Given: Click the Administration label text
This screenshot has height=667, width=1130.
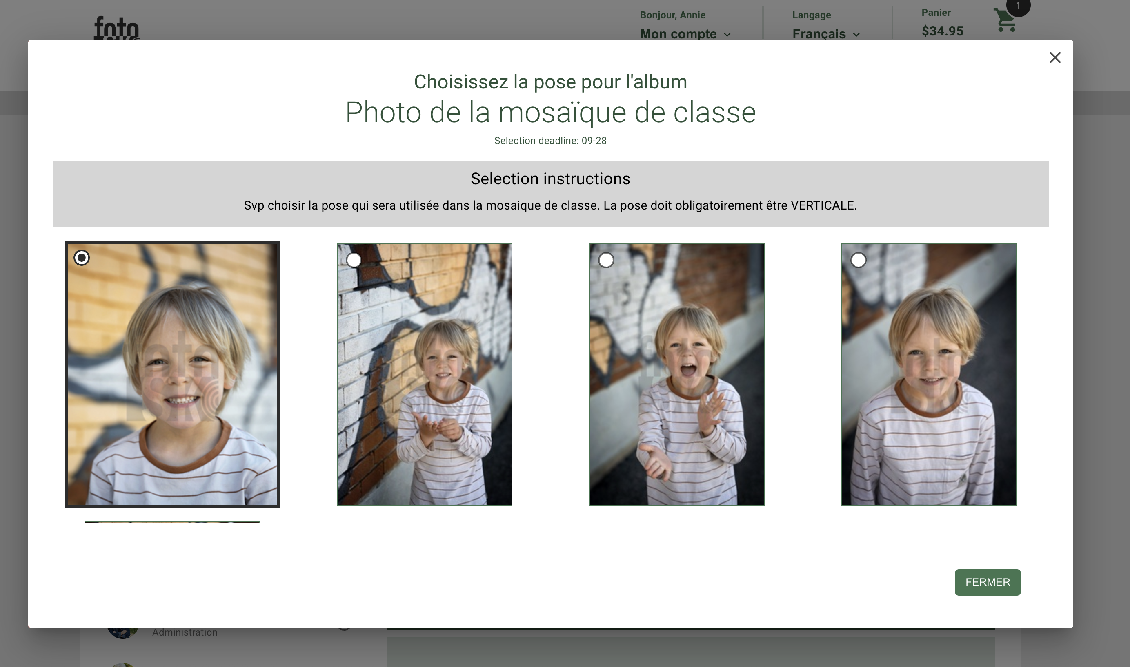Looking at the screenshot, I should pyautogui.click(x=185, y=632).
